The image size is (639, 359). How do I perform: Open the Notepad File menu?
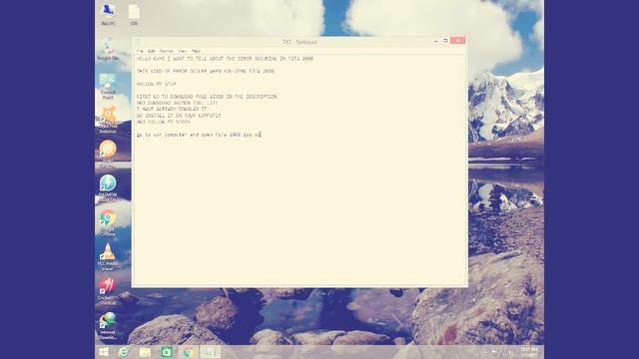[x=140, y=51]
